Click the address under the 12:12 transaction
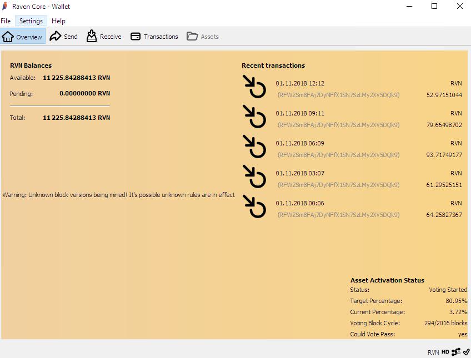This screenshot has height=358, width=471. pyautogui.click(x=339, y=95)
